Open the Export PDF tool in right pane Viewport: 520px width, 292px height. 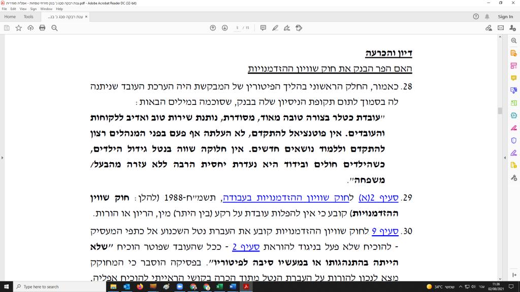point(512,53)
